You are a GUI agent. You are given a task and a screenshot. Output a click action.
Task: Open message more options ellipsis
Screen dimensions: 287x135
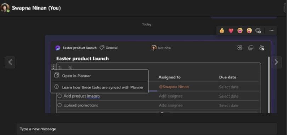(271, 30)
